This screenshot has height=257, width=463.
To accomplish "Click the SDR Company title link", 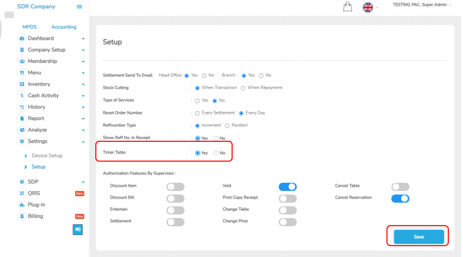I will 36,6.
